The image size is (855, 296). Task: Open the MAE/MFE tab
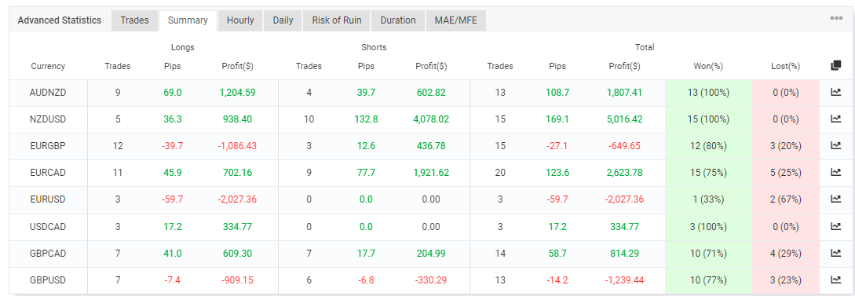(x=456, y=20)
